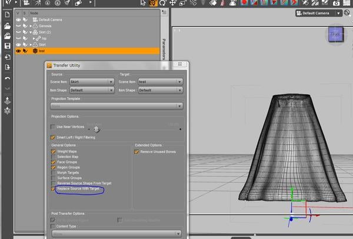Collapse the Skirt (2) node
Viewport: 353px width, 239px height.
31,32
